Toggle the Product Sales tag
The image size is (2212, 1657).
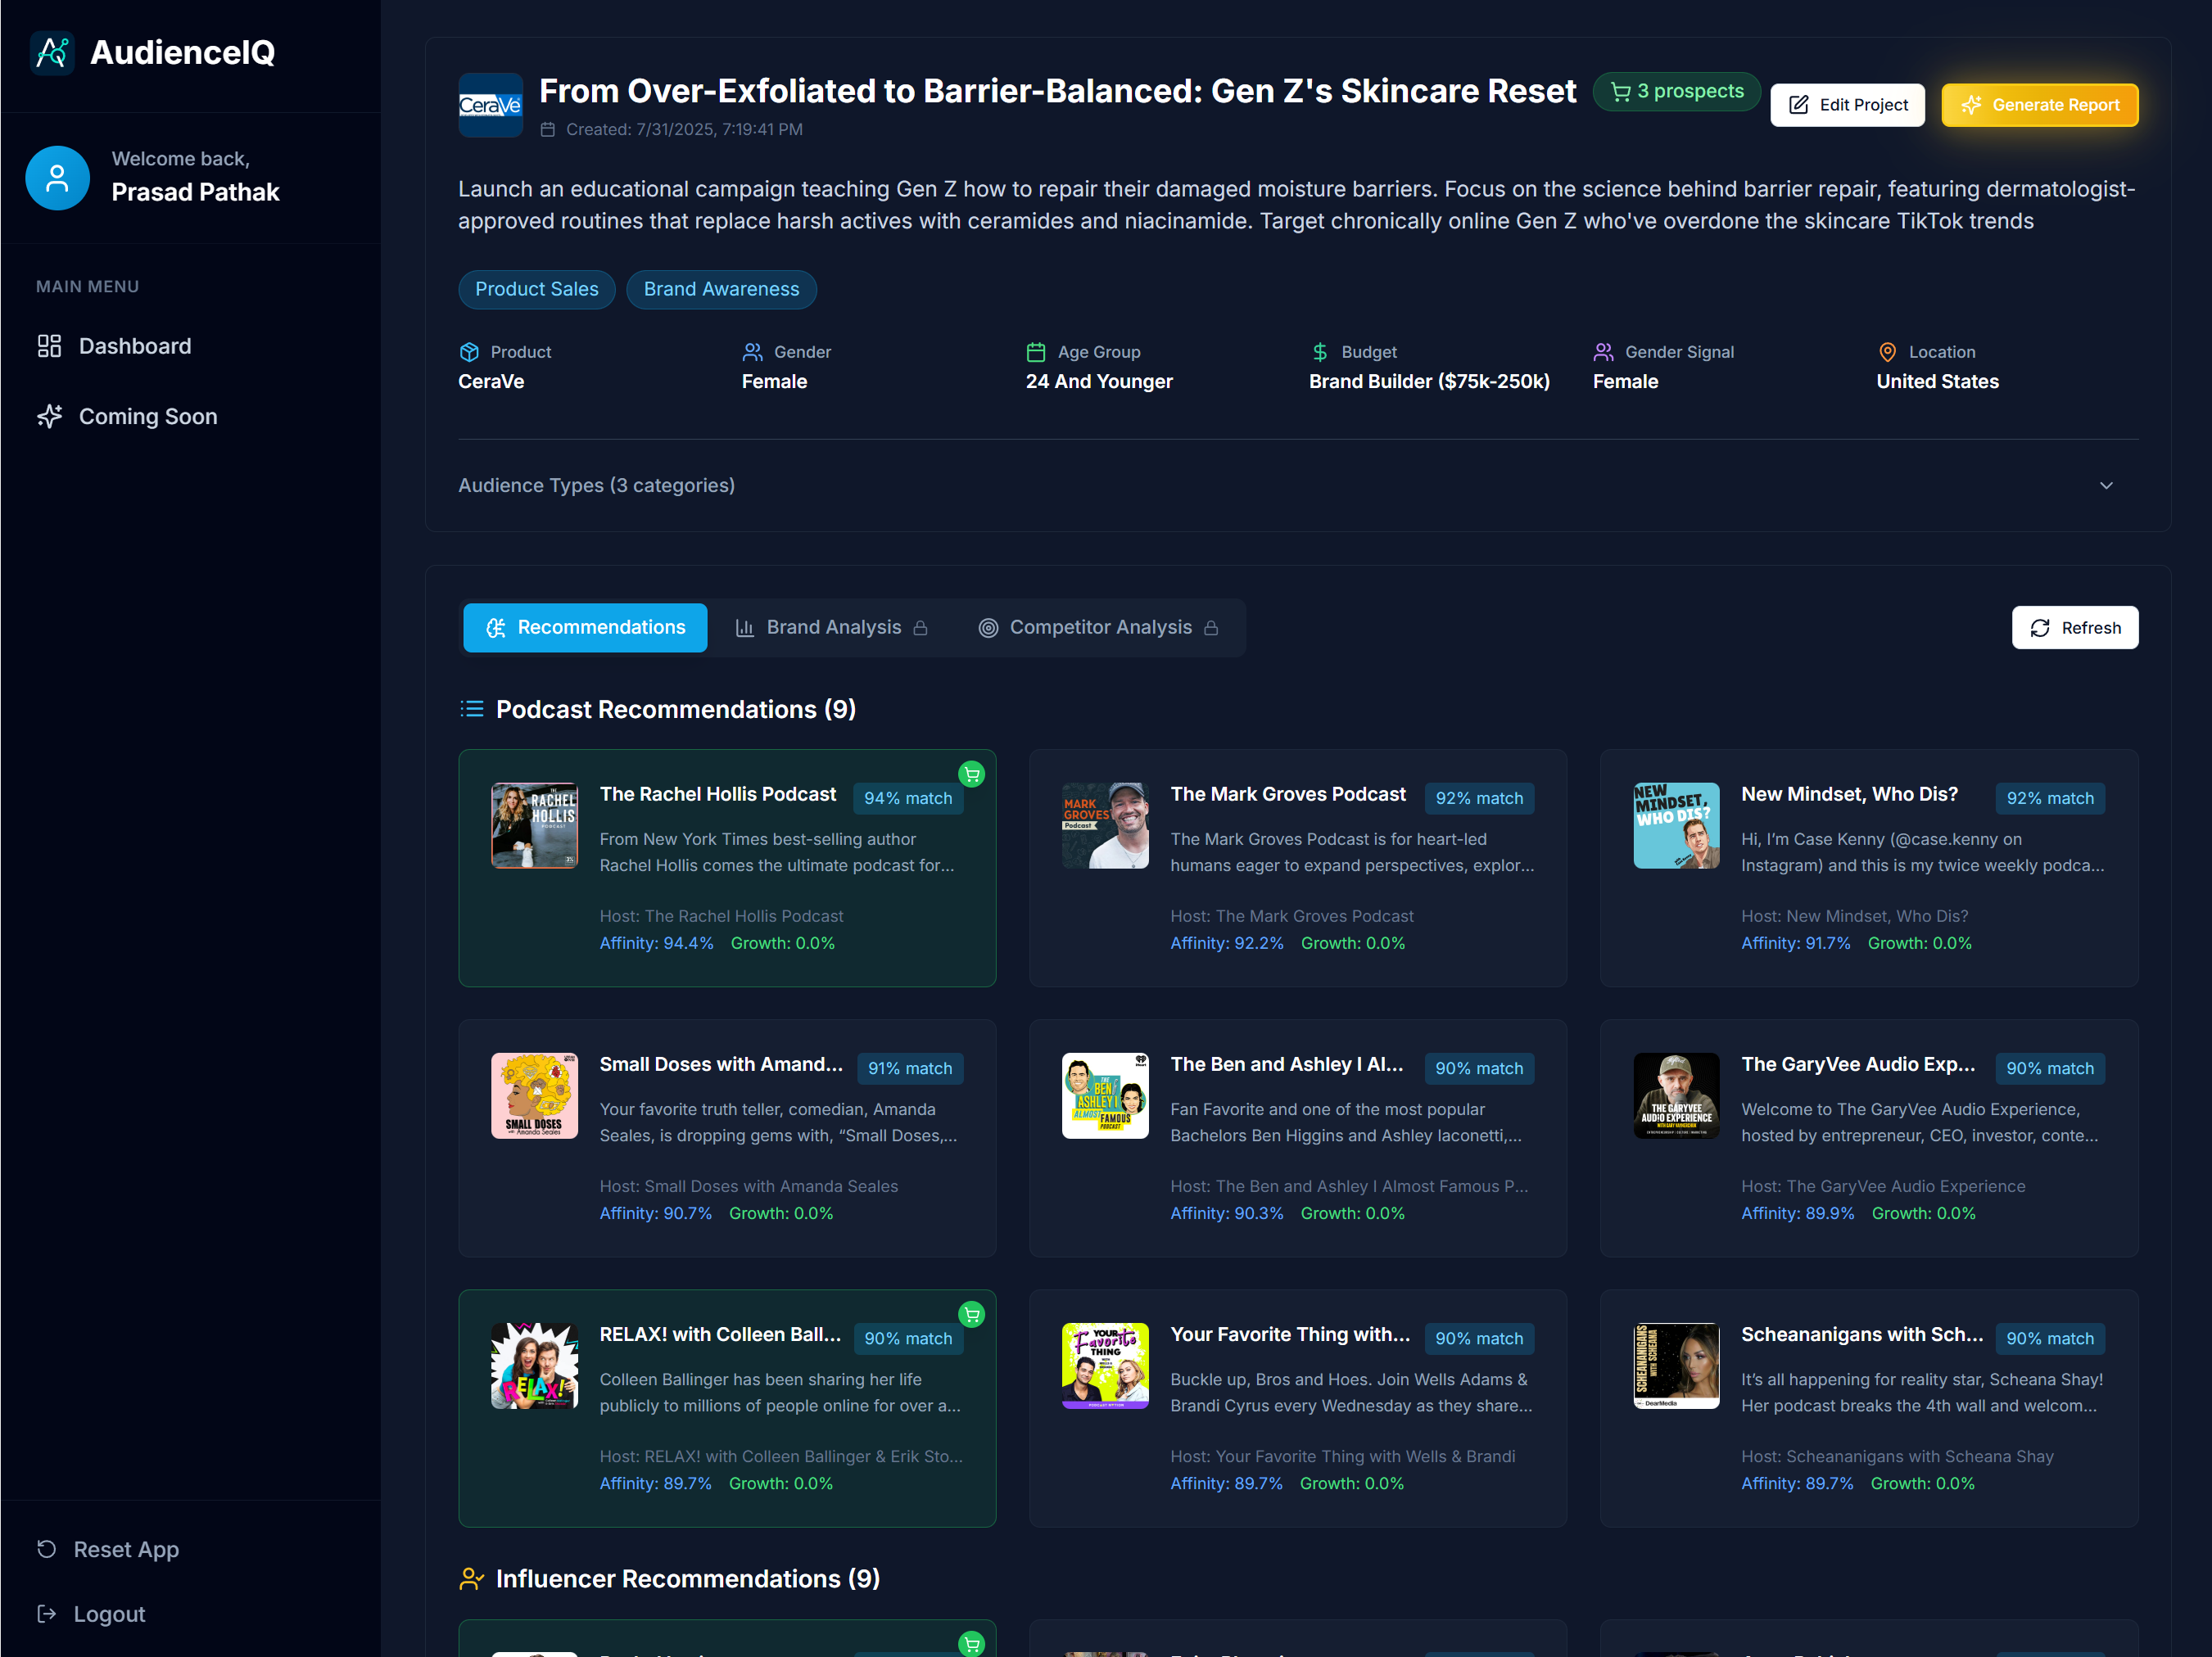click(x=536, y=289)
